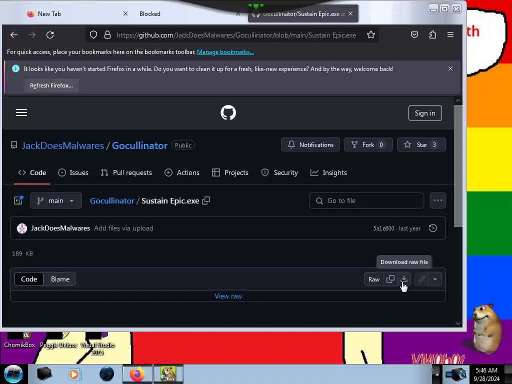This screenshot has width=512, height=384.
Task: Open the Windows Start orb
Action: (x=13, y=374)
